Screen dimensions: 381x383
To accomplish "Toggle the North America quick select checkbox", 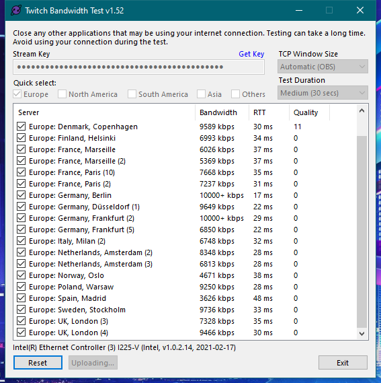I will (62, 94).
